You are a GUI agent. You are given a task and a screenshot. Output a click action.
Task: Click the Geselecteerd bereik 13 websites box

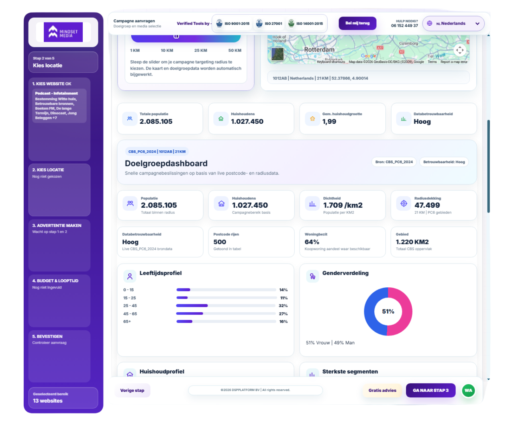63,398
